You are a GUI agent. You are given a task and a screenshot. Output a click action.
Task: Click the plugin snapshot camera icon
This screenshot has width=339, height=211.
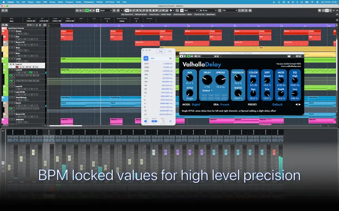(x=289, y=56)
